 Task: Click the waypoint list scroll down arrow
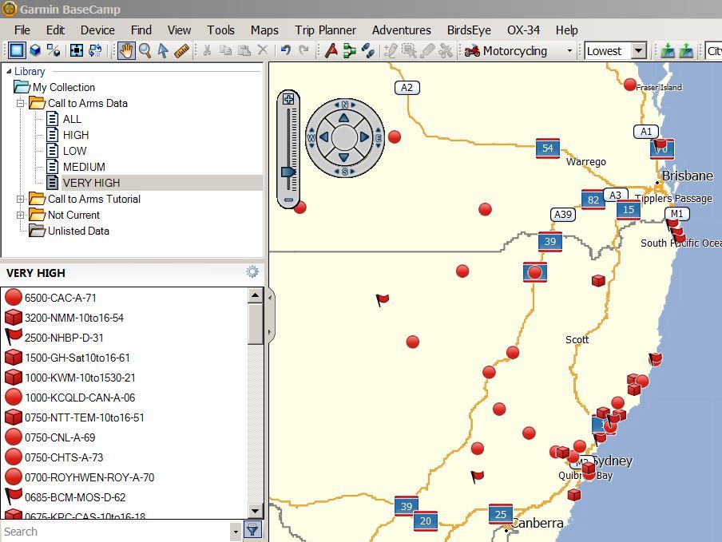(x=255, y=510)
